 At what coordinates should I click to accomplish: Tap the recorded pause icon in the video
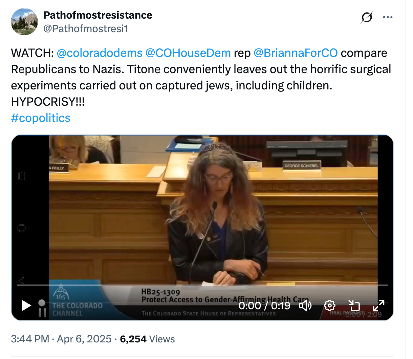point(42,308)
